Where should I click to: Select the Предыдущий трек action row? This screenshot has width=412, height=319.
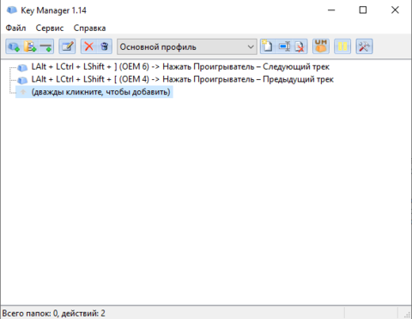[x=182, y=79]
